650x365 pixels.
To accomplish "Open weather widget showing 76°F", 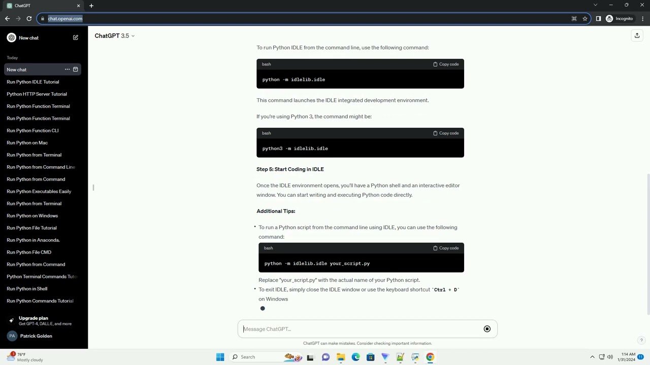I will [24, 357].
